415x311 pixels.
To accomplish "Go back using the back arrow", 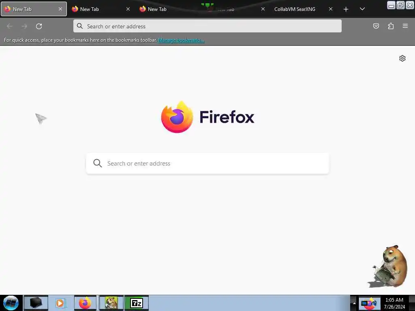I will pyautogui.click(x=10, y=26).
